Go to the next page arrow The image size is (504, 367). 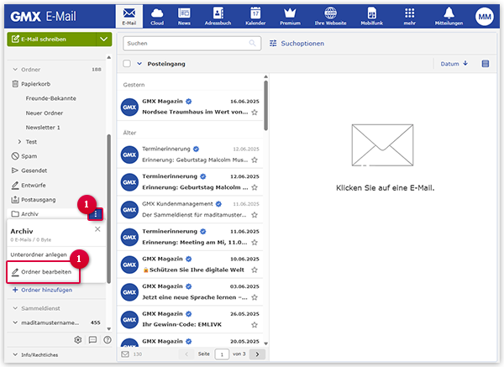pos(257,354)
